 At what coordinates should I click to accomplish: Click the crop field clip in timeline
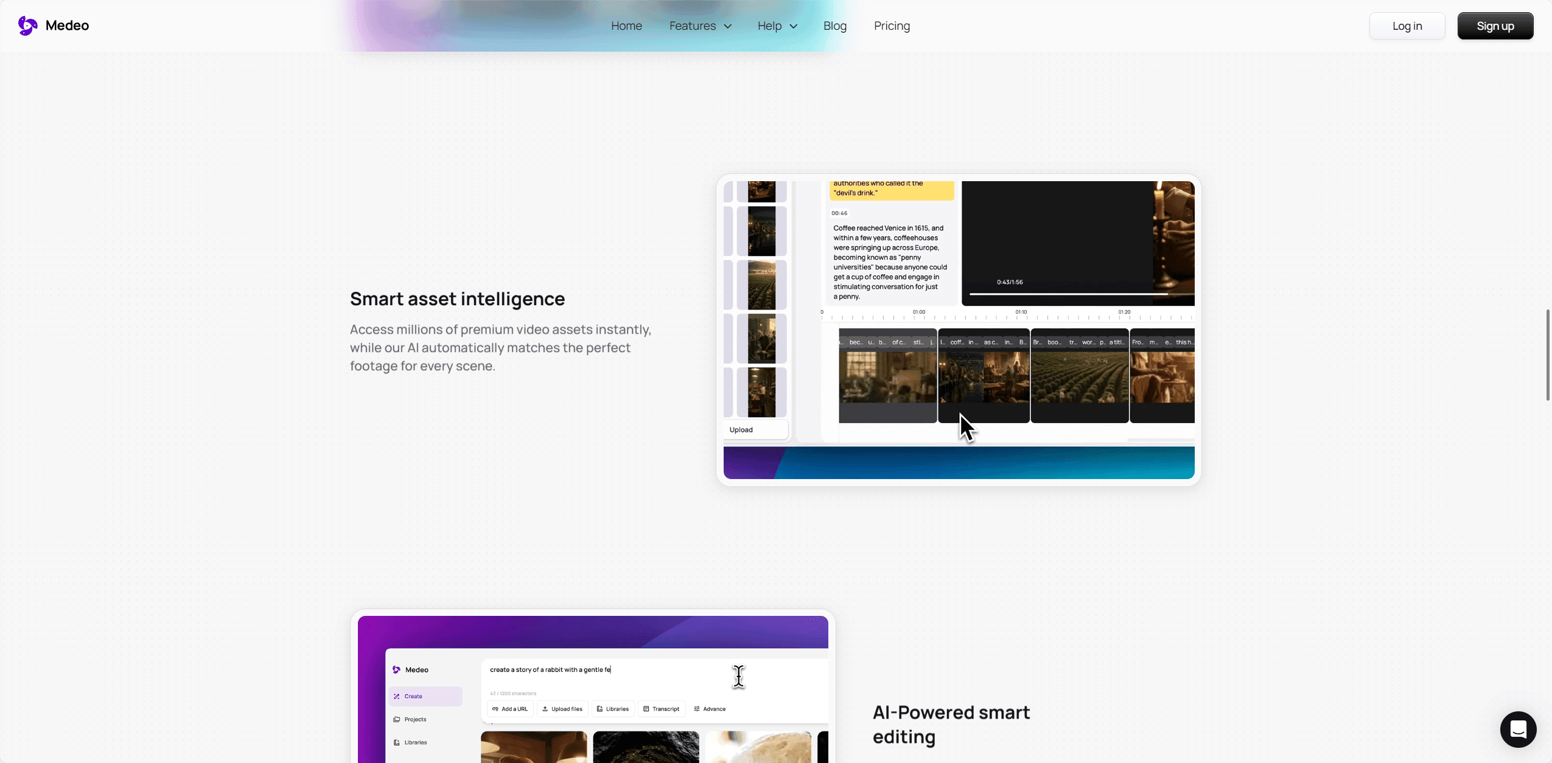pyautogui.click(x=1079, y=377)
